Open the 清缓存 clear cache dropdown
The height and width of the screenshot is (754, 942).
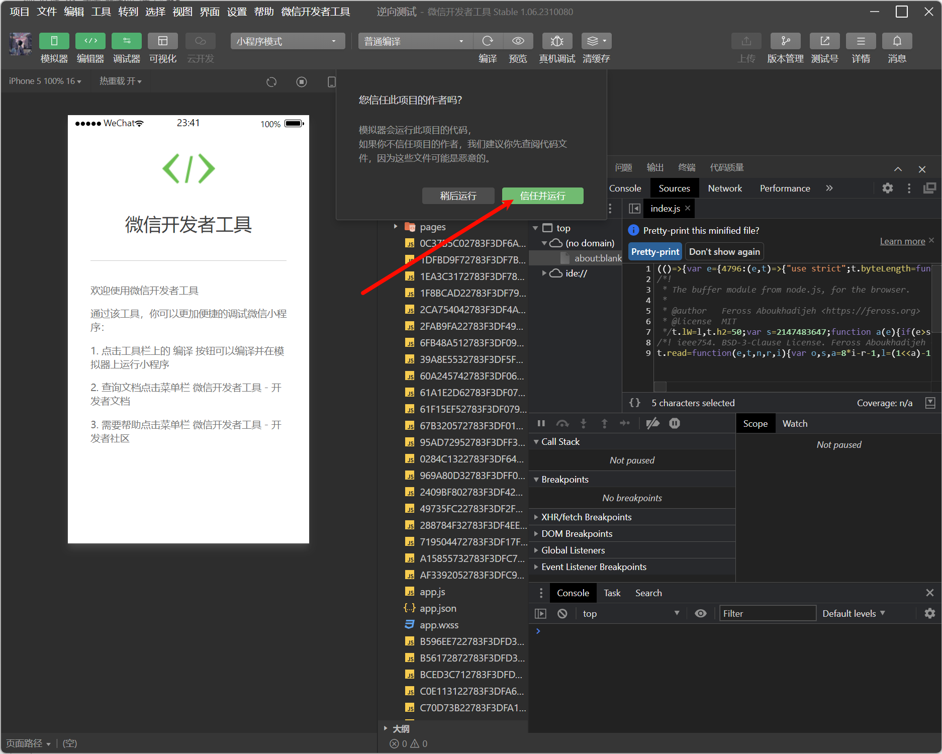pos(597,41)
